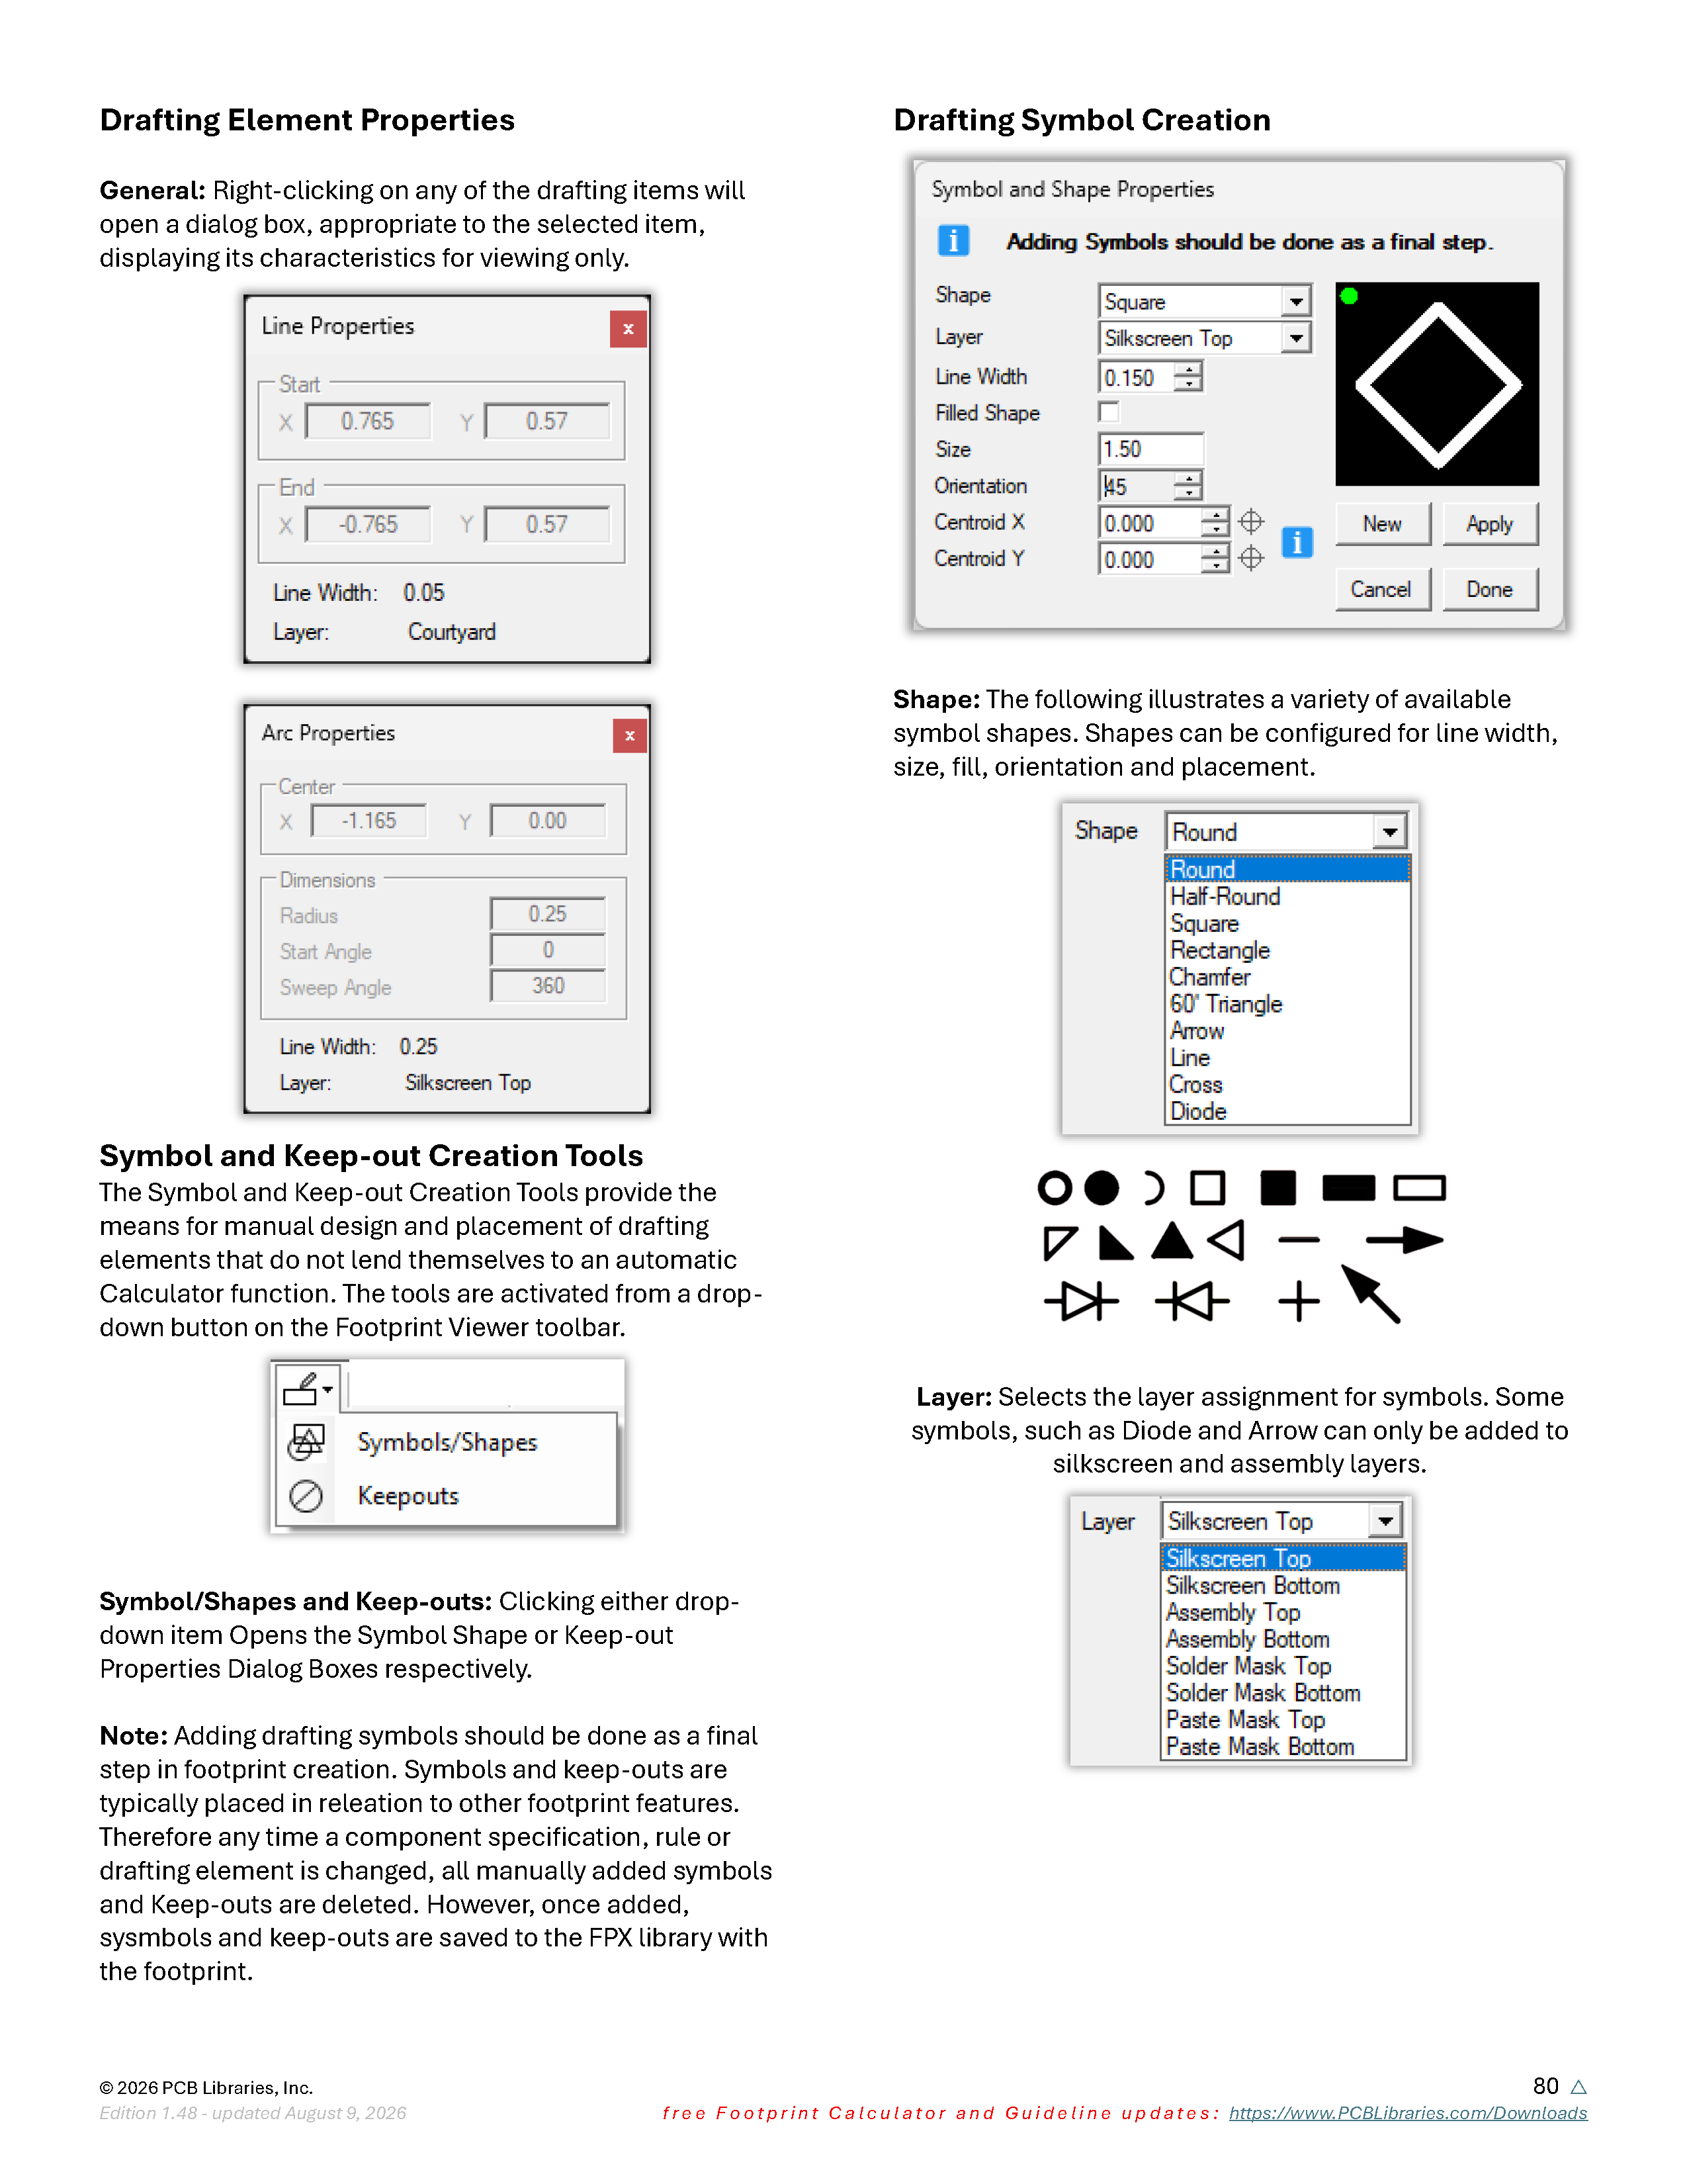Click the blue info icon next to Centroid fields
Screen dimensions: 1687x2184
tap(1296, 542)
